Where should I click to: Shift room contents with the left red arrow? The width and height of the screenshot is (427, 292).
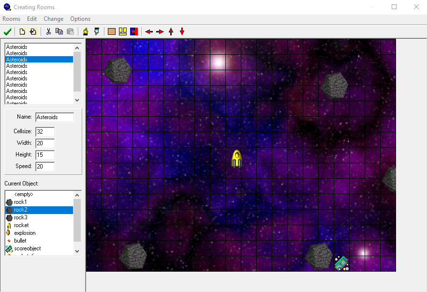[x=149, y=31]
